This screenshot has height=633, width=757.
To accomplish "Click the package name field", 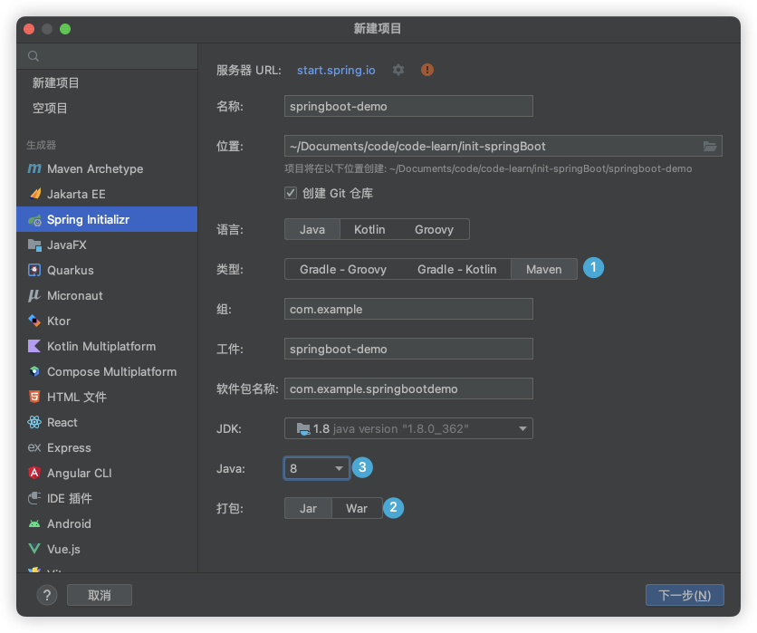I will point(408,388).
